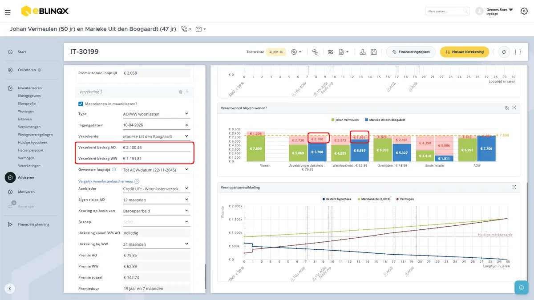Go to Adviseren in sidebar
Viewport: 534px width, 300px height.
click(26, 177)
